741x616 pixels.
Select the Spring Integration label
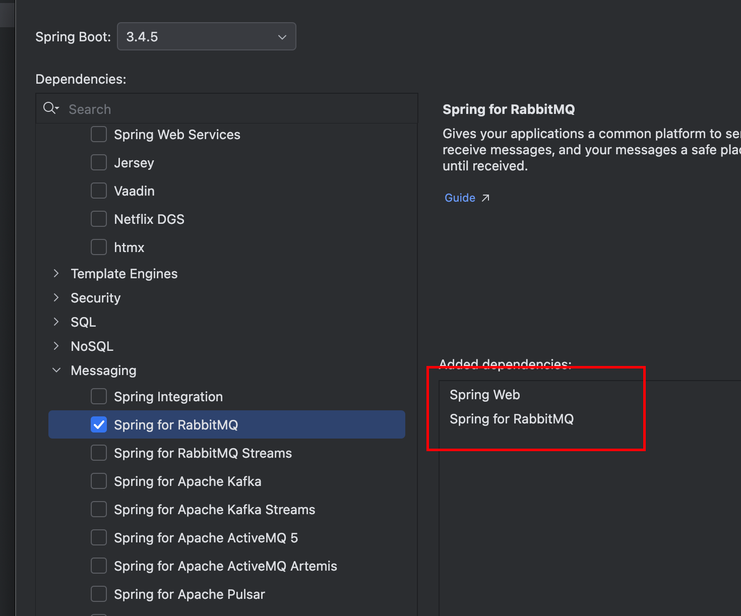tap(168, 397)
